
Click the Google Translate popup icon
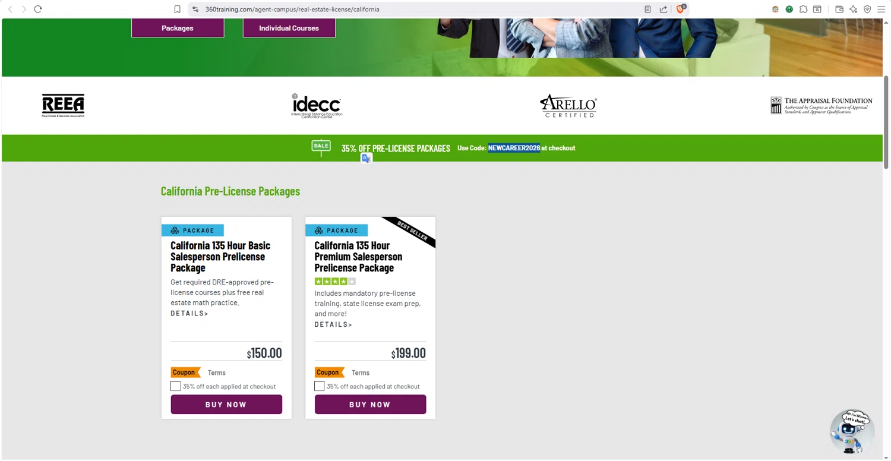pyautogui.click(x=366, y=158)
